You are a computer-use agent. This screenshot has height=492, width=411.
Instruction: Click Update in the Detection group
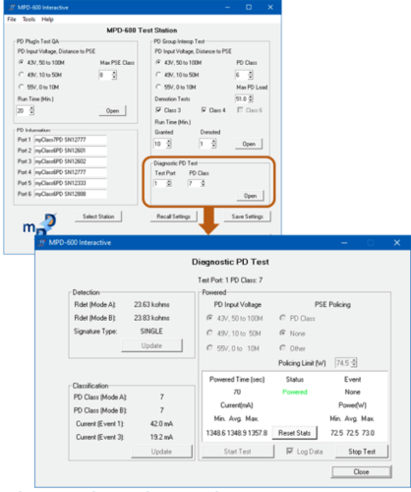point(151,345)
